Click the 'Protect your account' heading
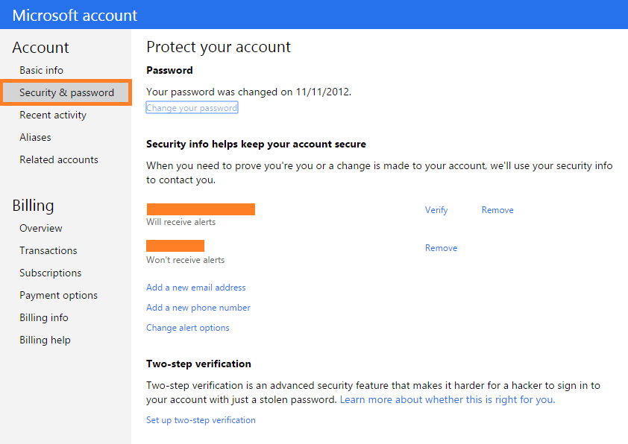 pos(219,47)
